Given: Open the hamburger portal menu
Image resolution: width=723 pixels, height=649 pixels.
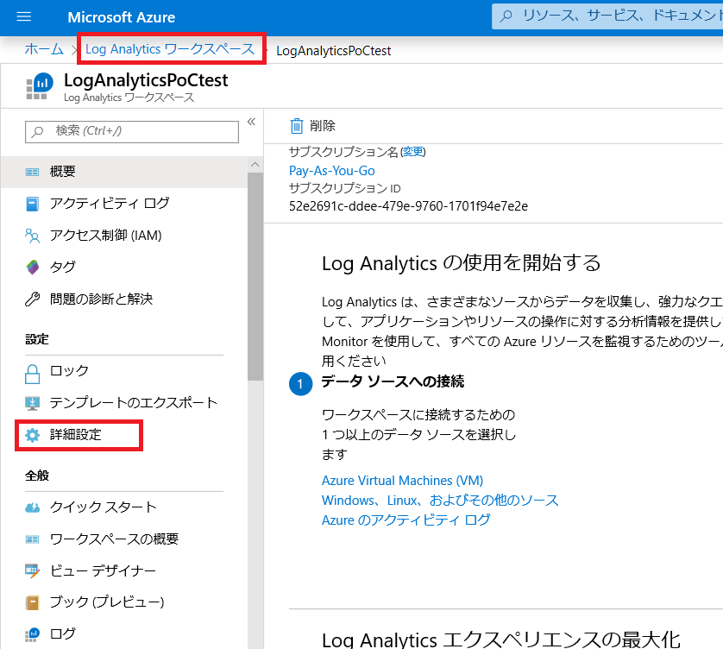Looking at the screenshot, I should 23,17.
